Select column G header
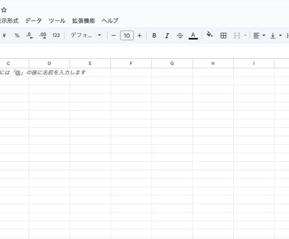This screenshot has width=289, height=239. pyautogui.click(x=172, y=64)
